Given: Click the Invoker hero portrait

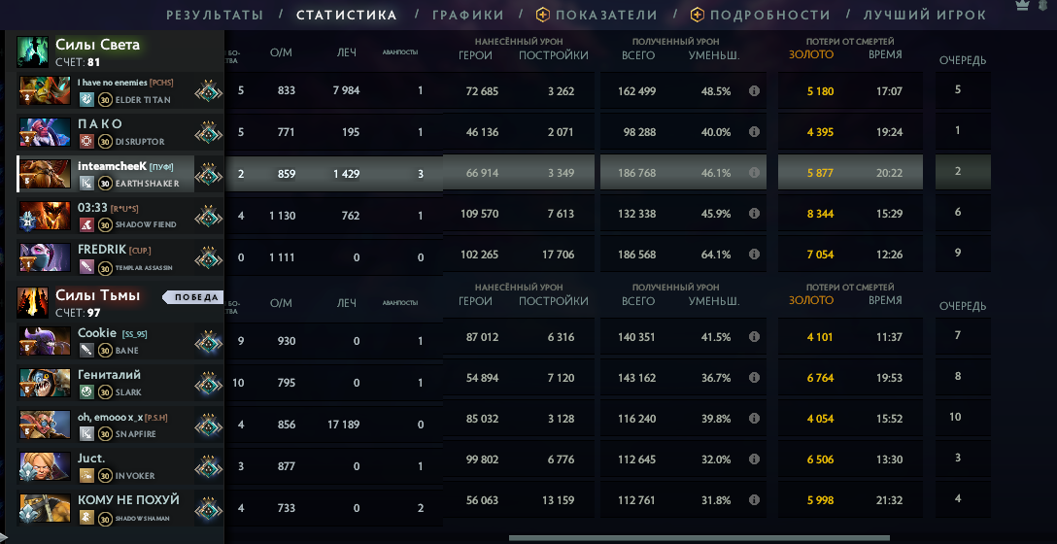Looking at the screenshot, I should pos(45,466).
